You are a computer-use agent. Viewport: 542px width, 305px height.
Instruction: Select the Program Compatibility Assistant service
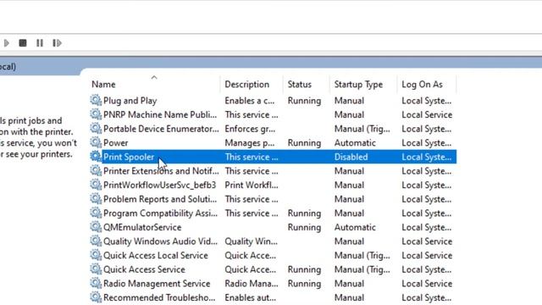160,213
